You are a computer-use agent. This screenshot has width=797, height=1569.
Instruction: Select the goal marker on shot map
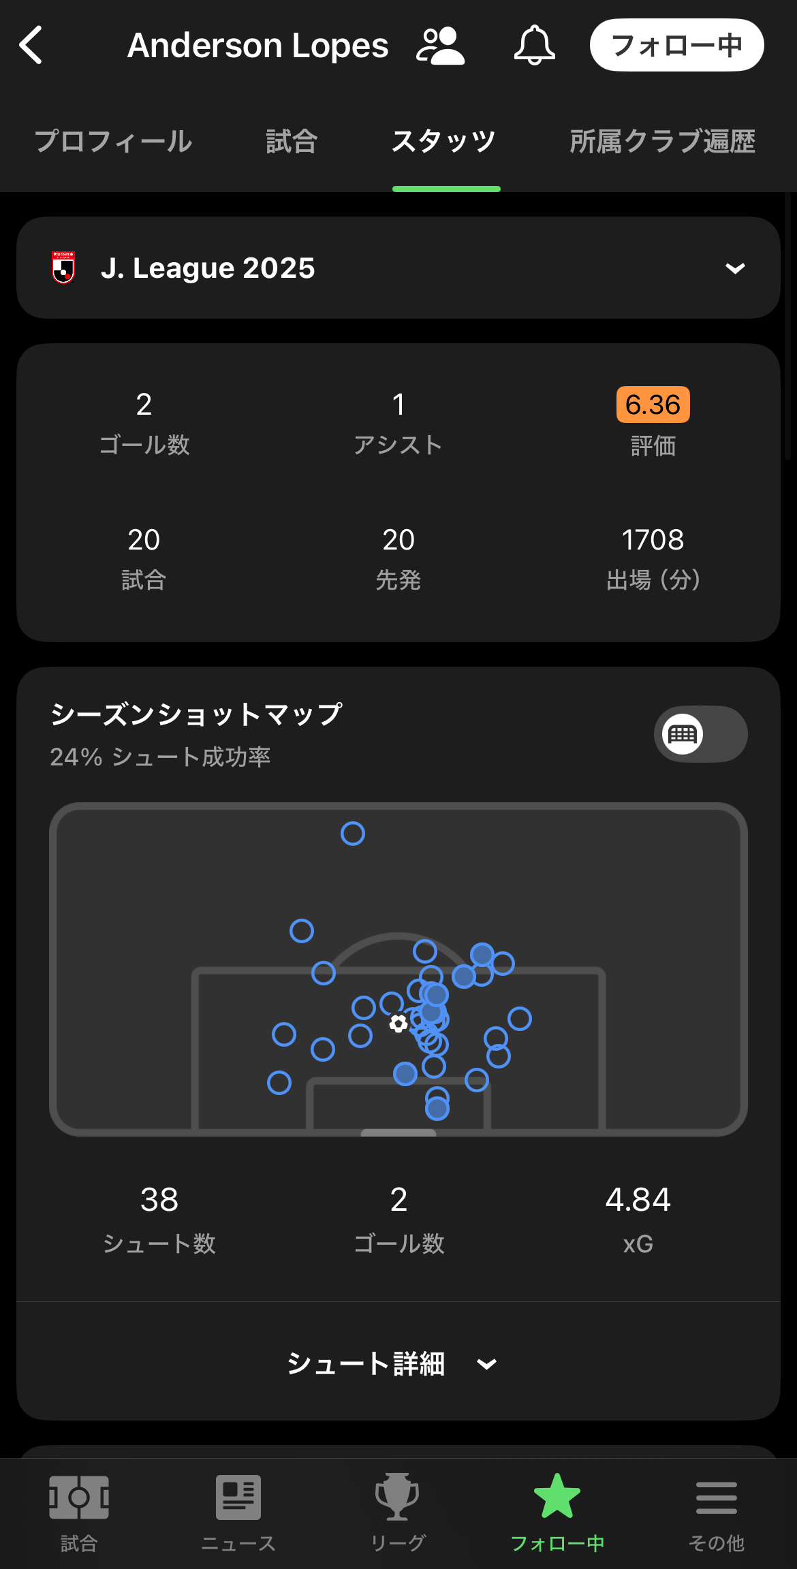click(398, 1023)
